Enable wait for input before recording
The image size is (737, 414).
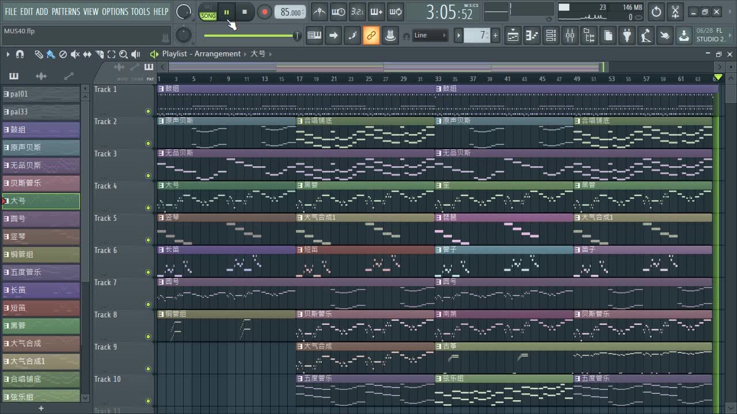[339, 11]
